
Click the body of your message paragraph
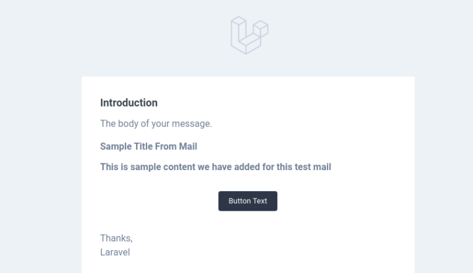tap(156, 123)
